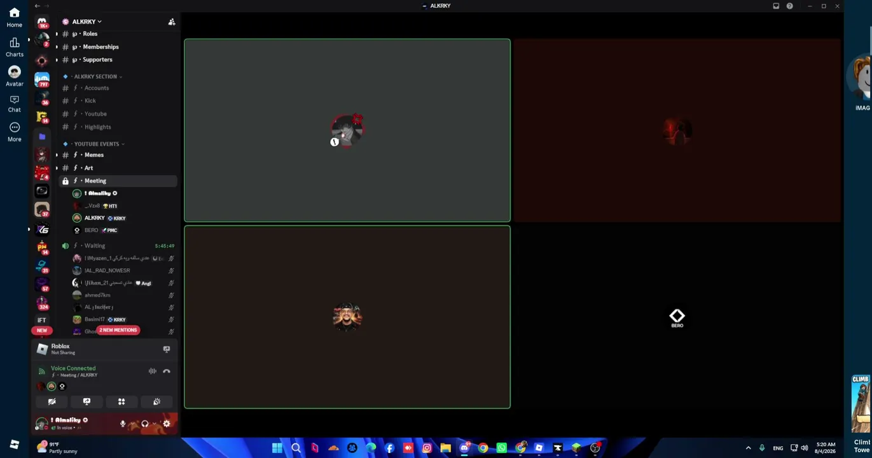Open Windows Start menu
Screen dimensions: 872x458
(x=277, y=448)
